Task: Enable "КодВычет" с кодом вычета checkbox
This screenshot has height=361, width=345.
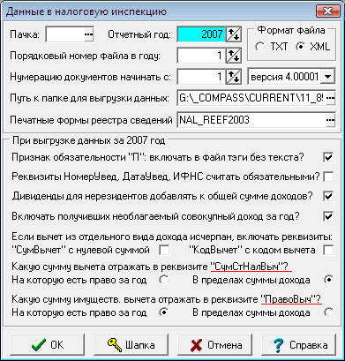Action: 328,251
